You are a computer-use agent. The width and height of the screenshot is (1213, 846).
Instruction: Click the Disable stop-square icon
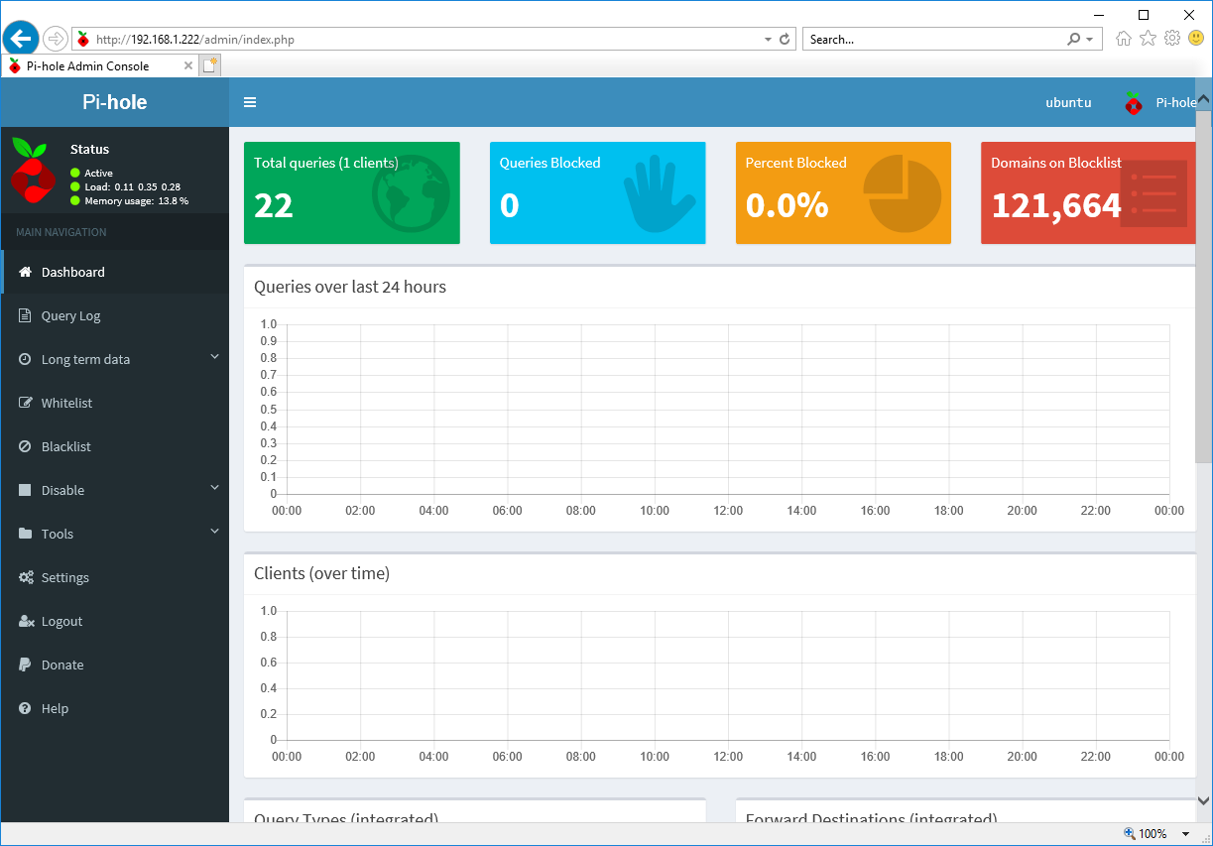click(25, 490)
